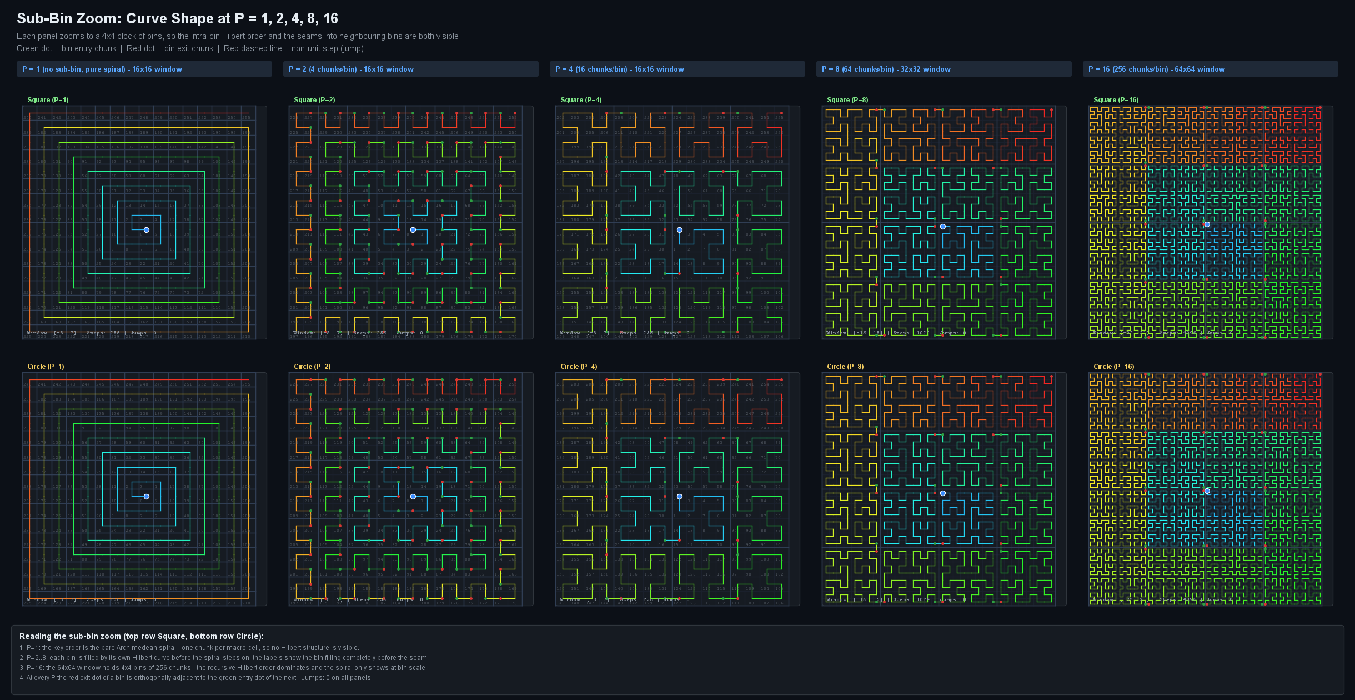Click the blue origin dot in Circle (P=8)
This screenshot has width=1355, height=700.
pos(943,493)
